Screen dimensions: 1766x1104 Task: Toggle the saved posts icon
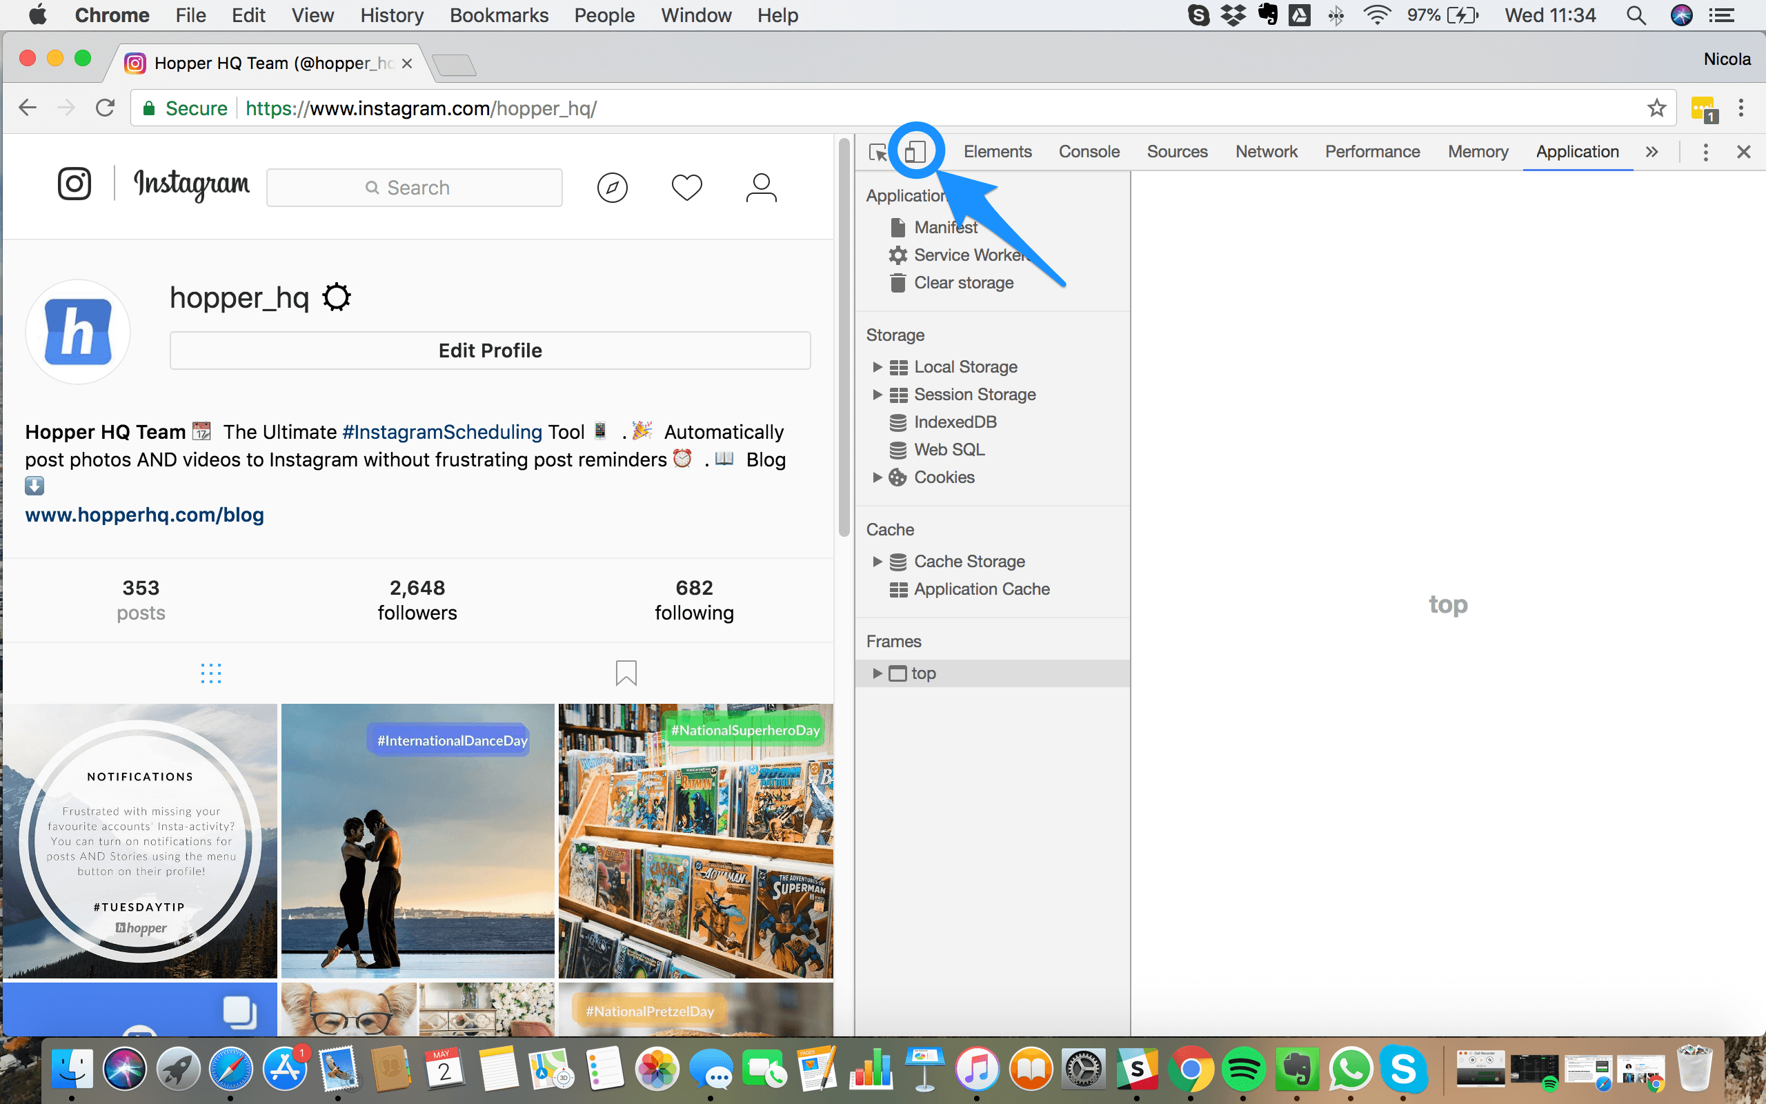[626, 673]
